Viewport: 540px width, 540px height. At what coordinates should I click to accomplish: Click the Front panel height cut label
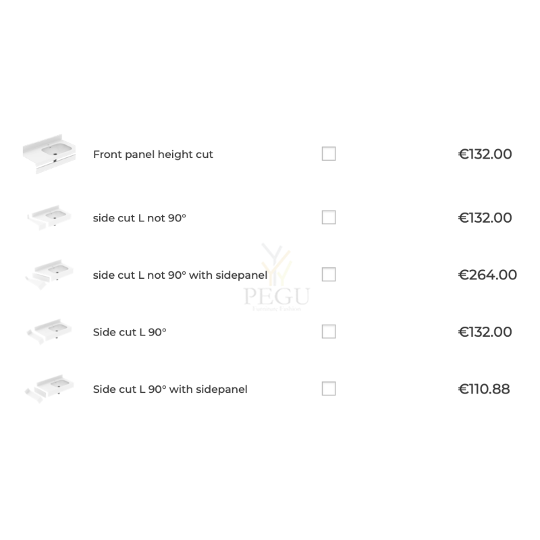click(x=153, y=155)
